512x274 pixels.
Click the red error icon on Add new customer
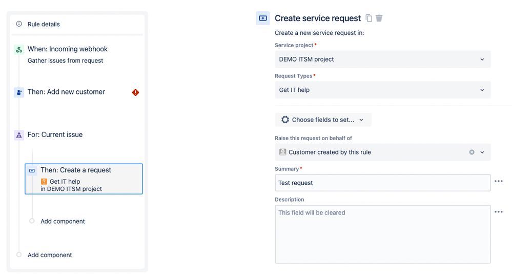(135, 92)
